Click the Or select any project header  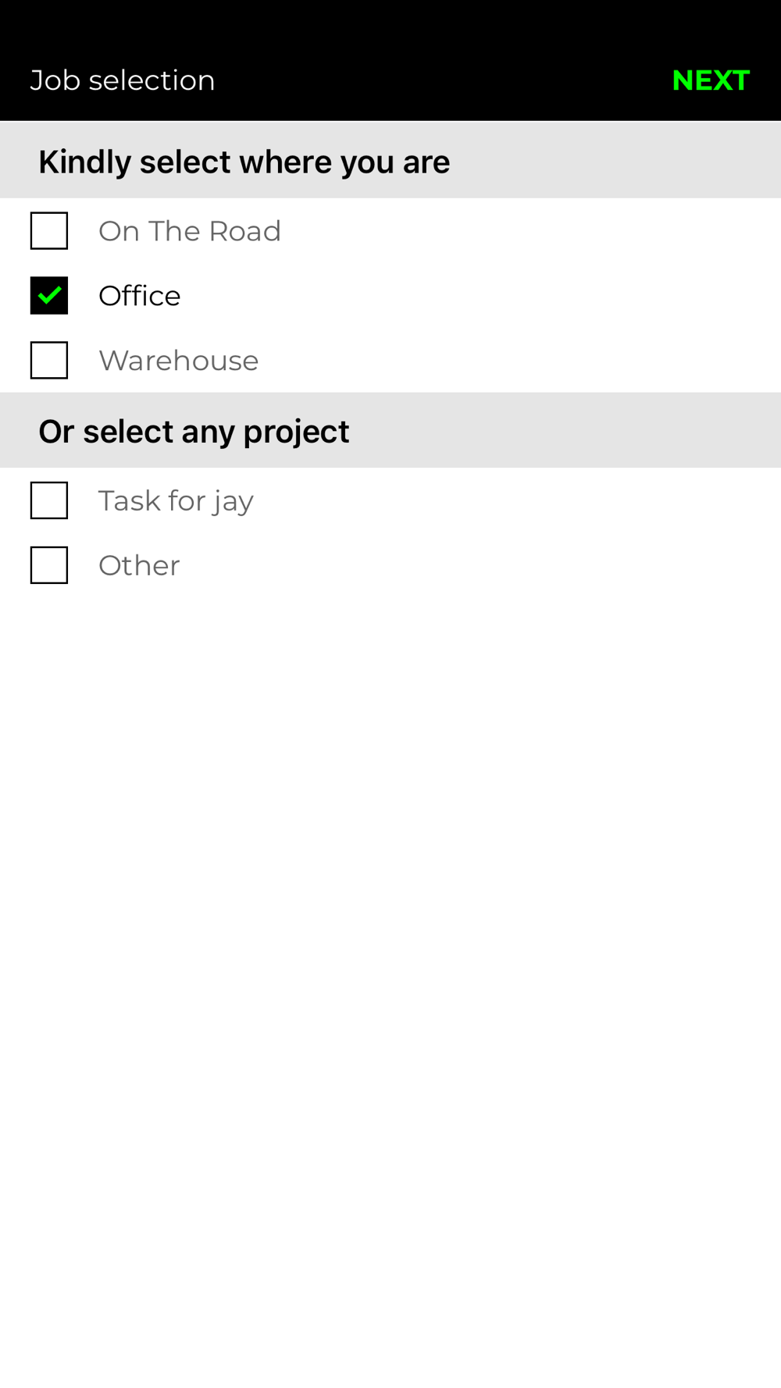[x=194, y=431]
